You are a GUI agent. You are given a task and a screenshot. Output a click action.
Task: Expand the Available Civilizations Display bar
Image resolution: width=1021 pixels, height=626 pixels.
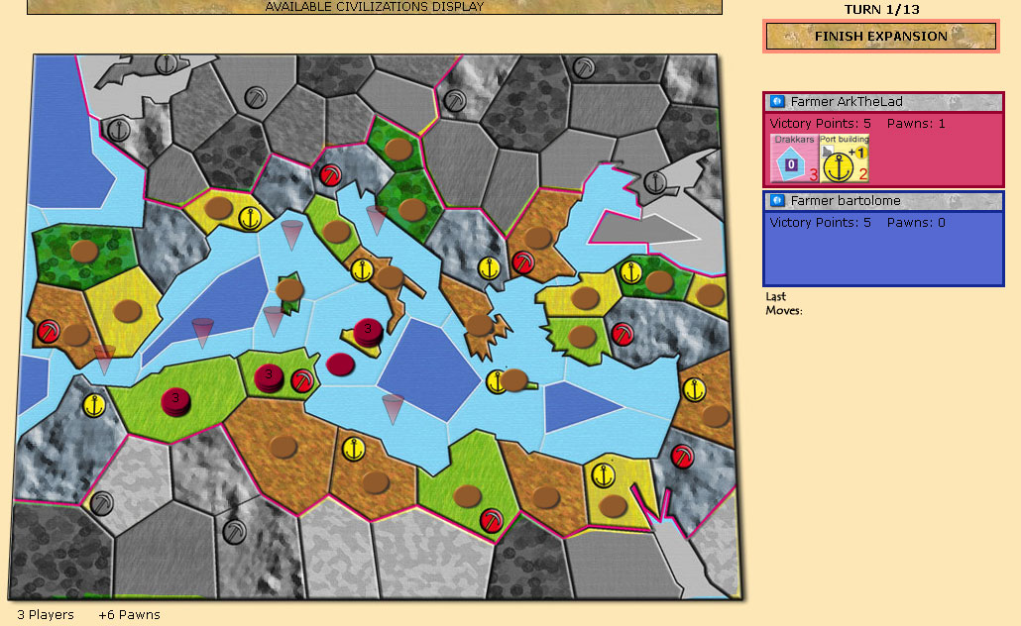[375, 7]
